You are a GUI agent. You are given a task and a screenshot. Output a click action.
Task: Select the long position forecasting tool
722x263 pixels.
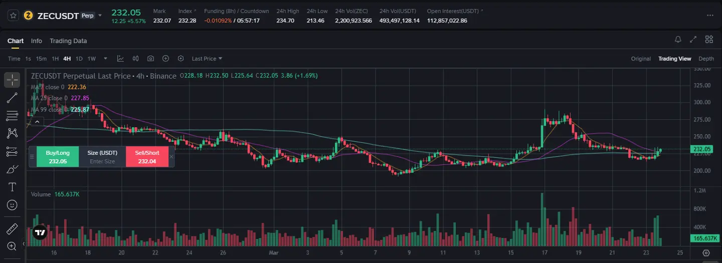coord(12,151)
